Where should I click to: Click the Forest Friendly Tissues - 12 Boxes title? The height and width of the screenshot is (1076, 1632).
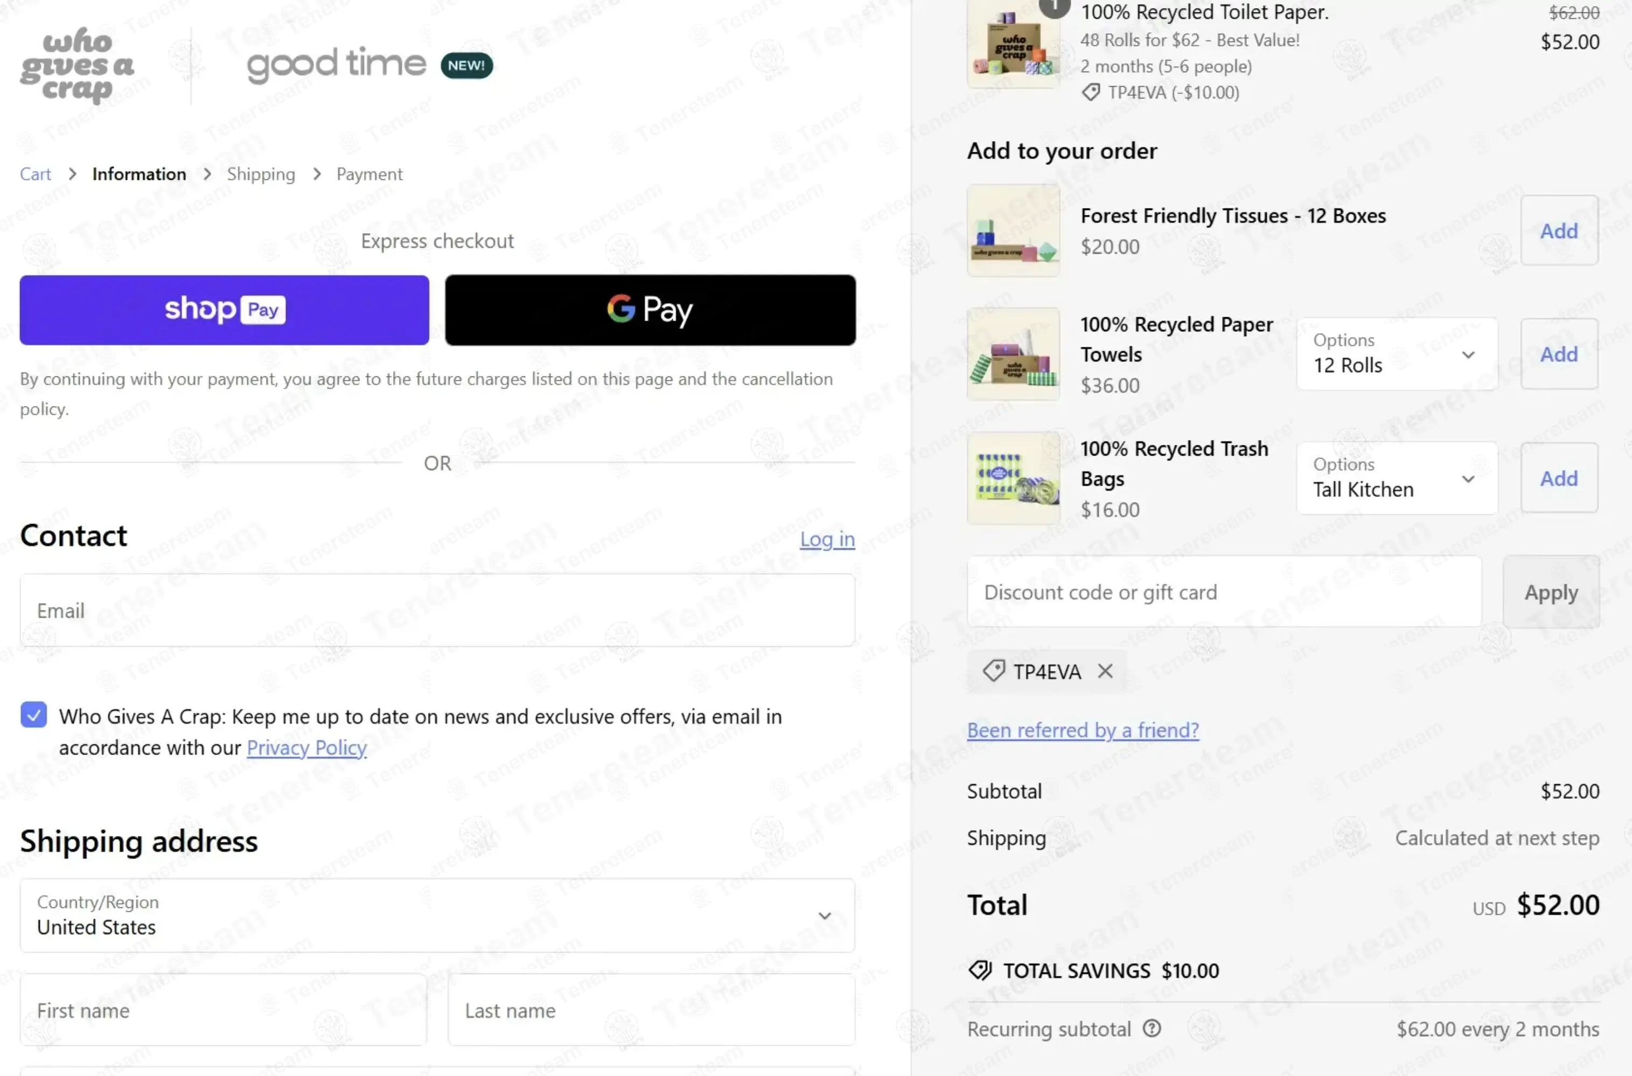click(1233, 215)
